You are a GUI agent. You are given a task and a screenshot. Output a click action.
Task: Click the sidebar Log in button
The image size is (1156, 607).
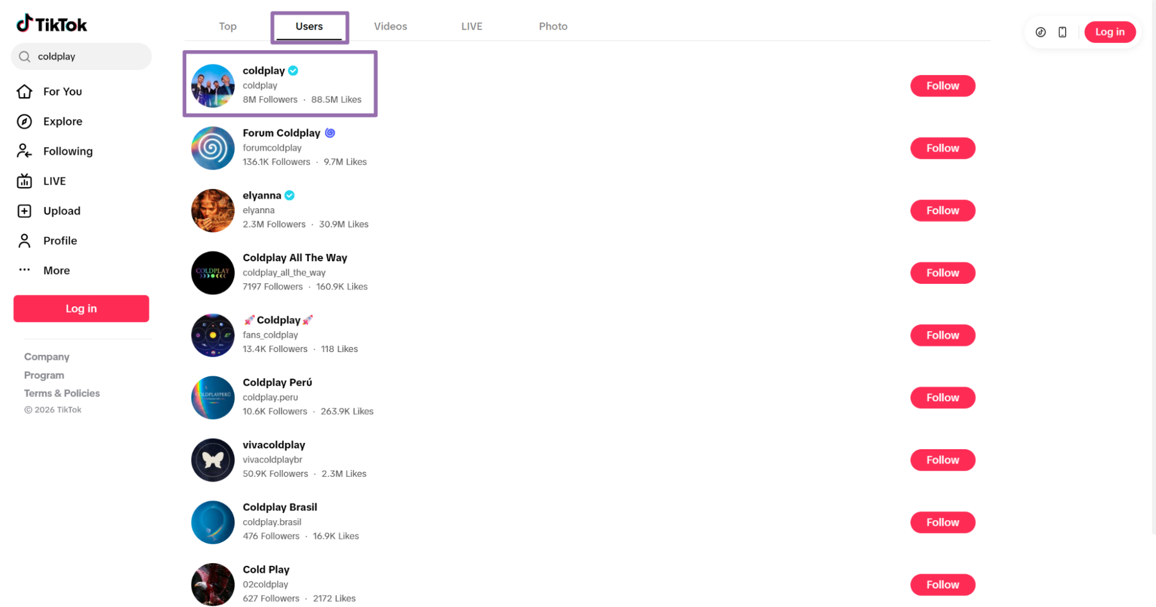81,308
